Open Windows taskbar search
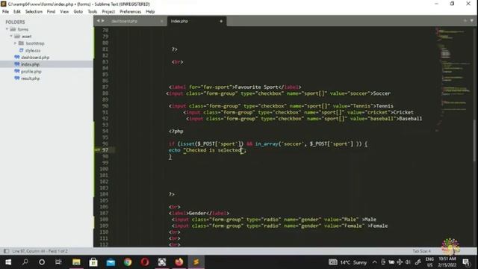Image resolution: width=478 pixels, height=269 pixels. coord(25,262)
